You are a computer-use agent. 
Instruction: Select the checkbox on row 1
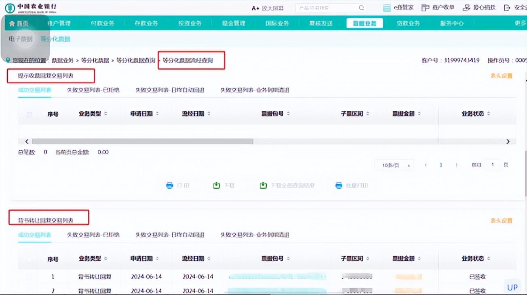[x=28, y=277]
